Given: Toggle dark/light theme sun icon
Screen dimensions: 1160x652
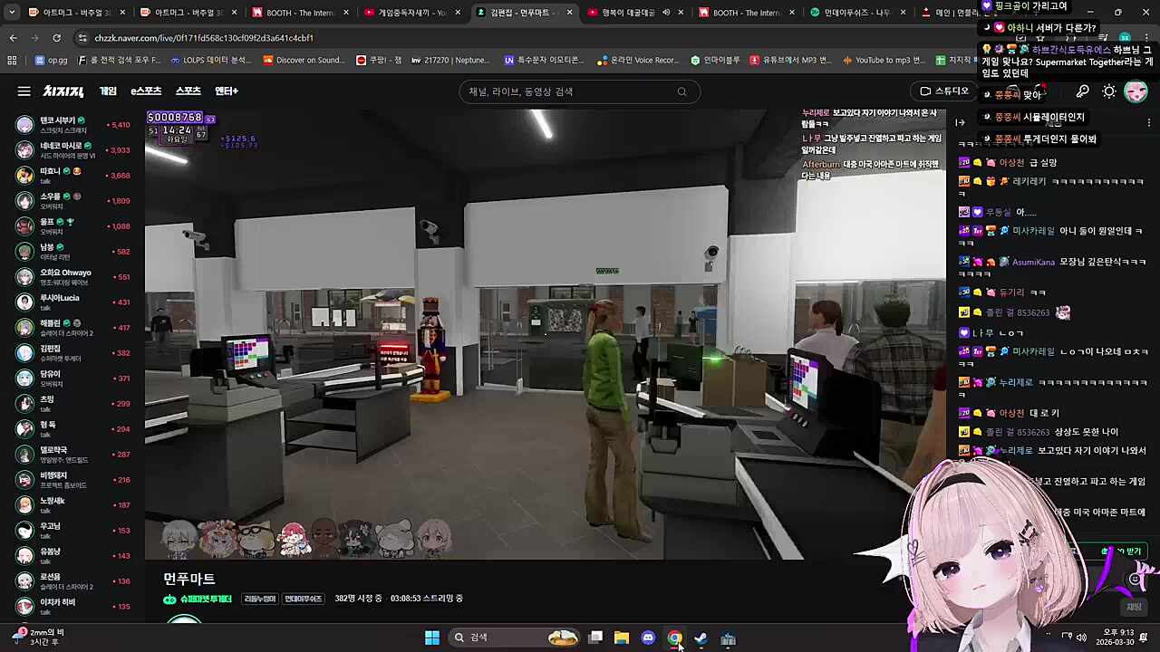Looking at the screenshot, I should [1108, 91].
